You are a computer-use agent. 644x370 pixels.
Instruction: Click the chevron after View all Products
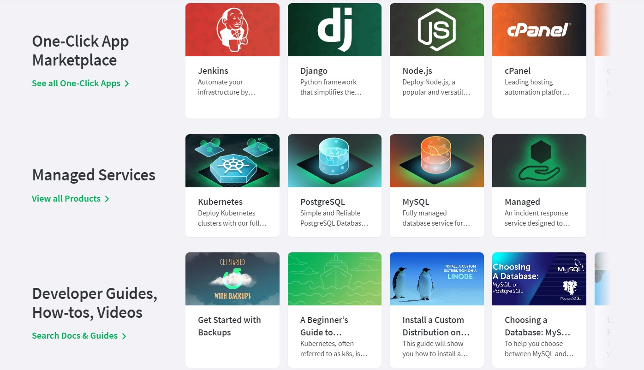click(x=107, y=199)
